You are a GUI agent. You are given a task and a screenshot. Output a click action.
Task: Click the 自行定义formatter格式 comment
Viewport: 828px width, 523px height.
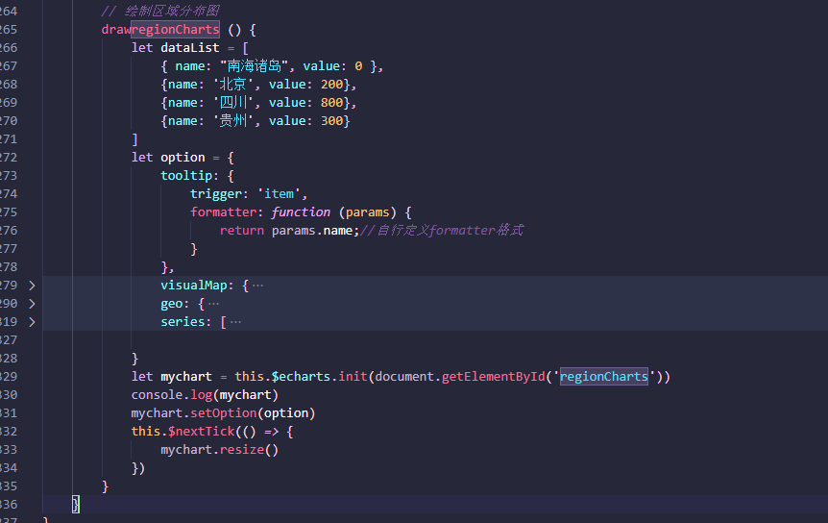[x=442, y=231]
